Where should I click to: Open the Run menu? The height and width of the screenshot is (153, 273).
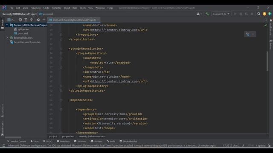click(75, 8)
